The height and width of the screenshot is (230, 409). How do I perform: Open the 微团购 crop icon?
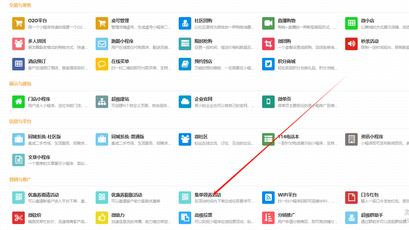268,44
